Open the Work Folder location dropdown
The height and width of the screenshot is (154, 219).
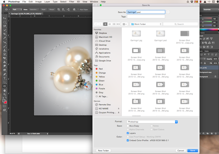tap(146, 24)
